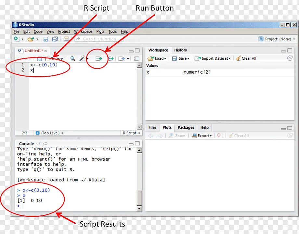Toggle the Source on Save checkbox
Image resolution: width=299 pixels, height=234 pixels.
click(x=47, y=59)
